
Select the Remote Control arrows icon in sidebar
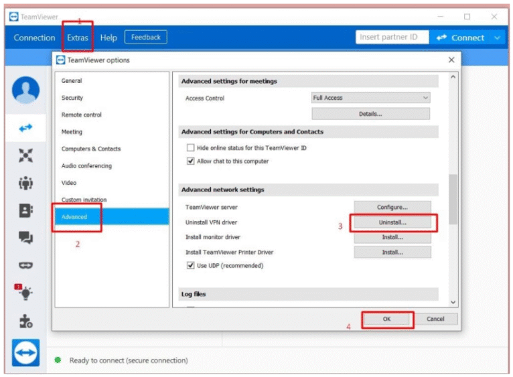[x=26, y=128]
